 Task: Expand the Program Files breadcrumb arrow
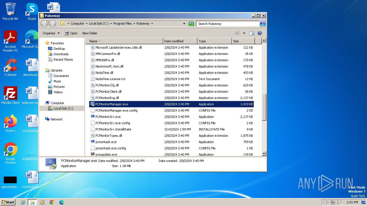click(134, 24)
